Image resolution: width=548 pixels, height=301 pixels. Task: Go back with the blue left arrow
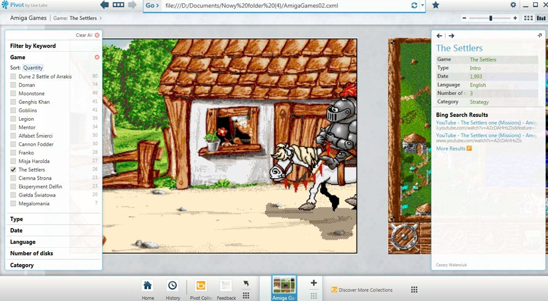tap(104, 5)
